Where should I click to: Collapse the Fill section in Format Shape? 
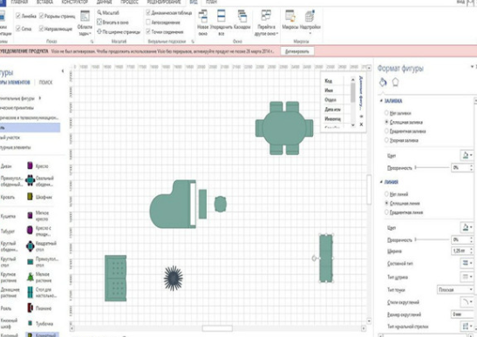coord(381,101)
